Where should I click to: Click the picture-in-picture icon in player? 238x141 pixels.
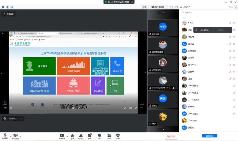pos(131,108)
